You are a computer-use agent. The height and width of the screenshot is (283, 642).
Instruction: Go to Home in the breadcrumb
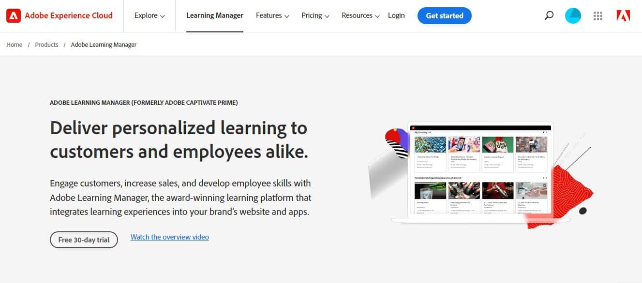tap(14, 44)
